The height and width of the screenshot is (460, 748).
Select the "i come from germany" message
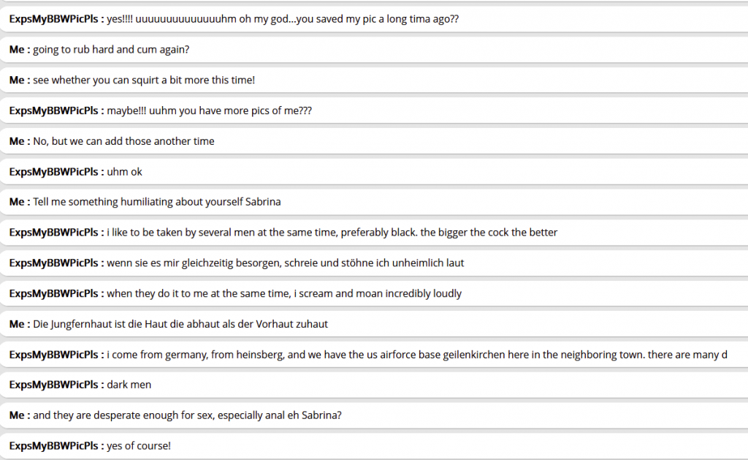416,355
